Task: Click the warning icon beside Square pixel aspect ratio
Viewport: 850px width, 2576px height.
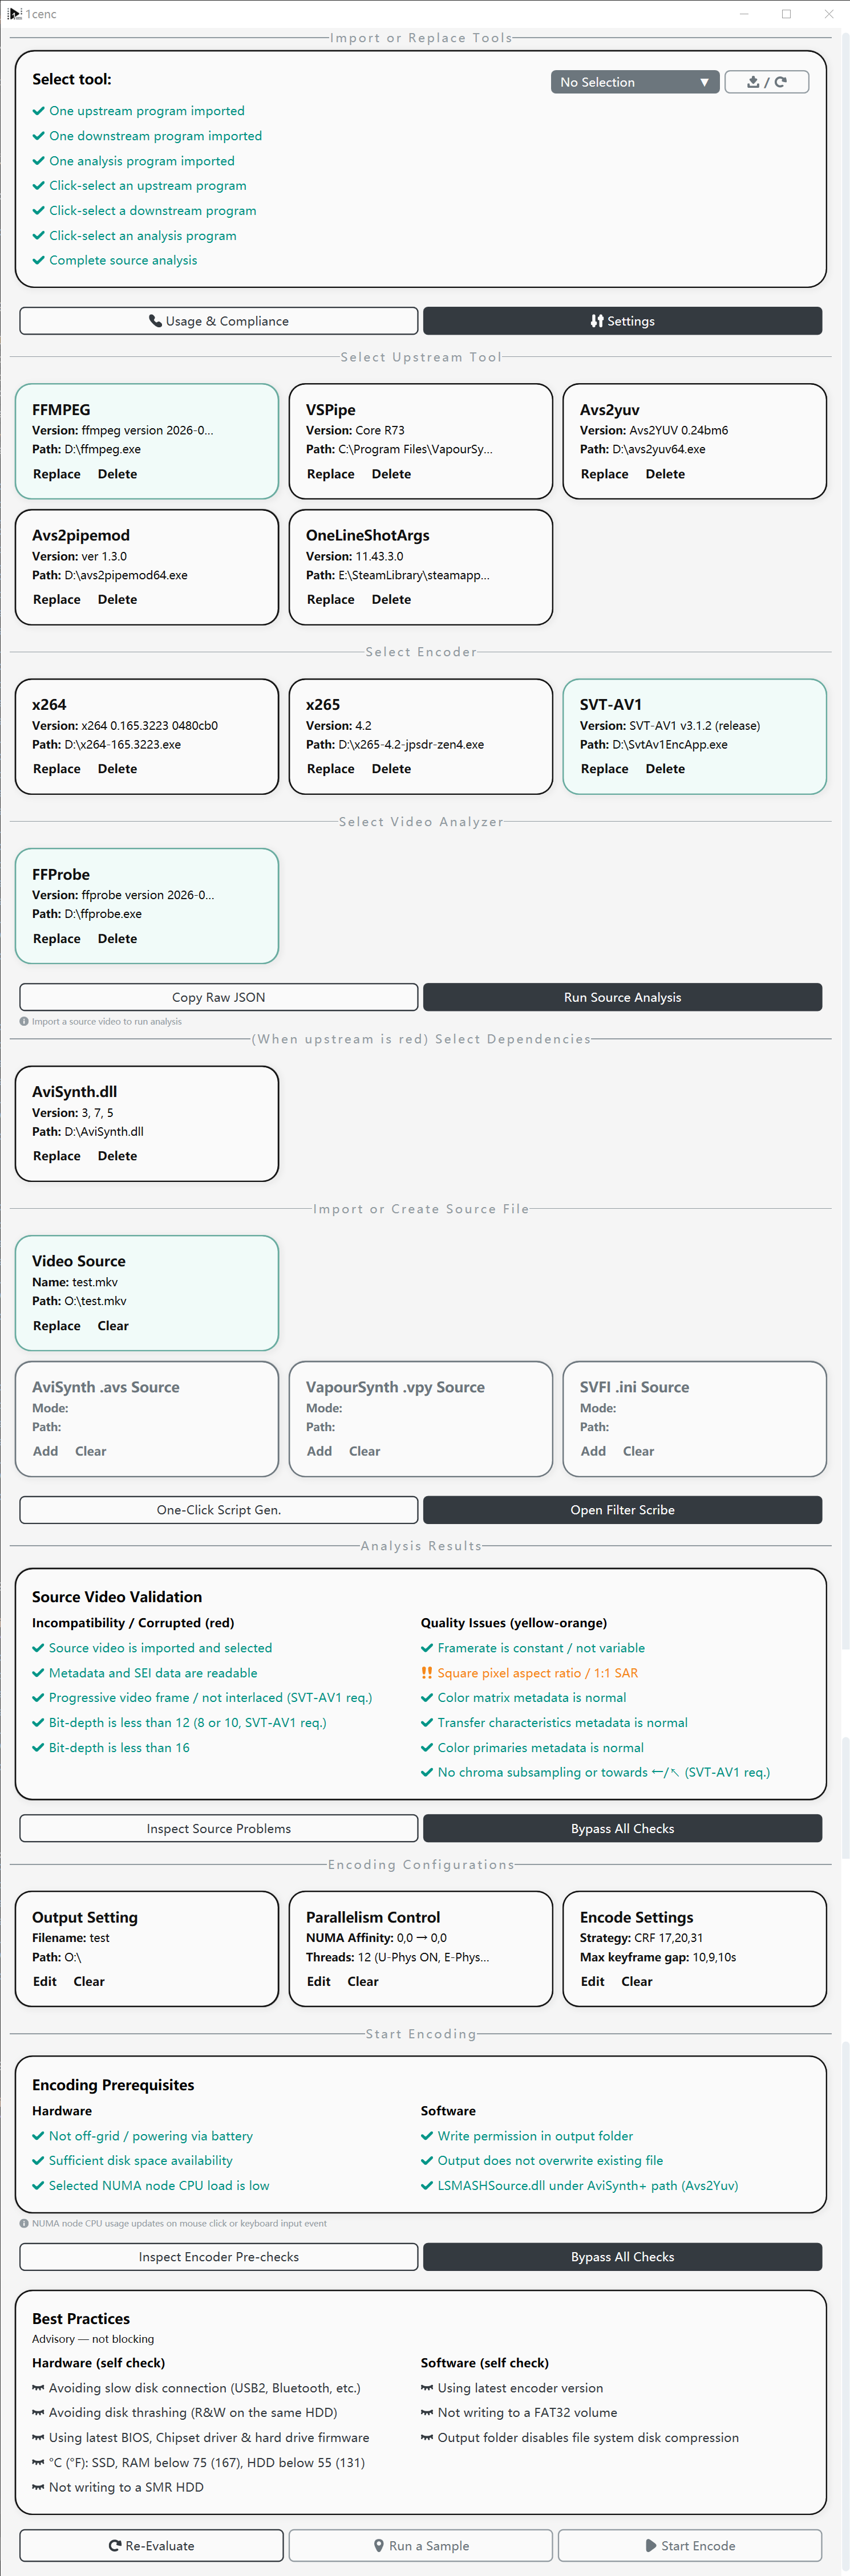Action: [427, 1672]
